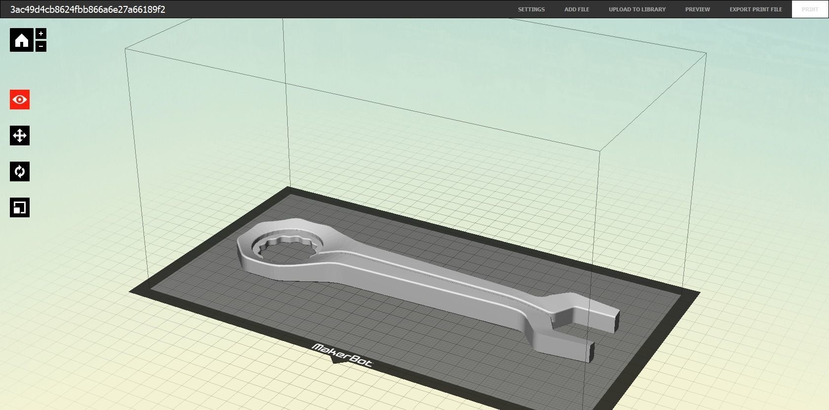Choose Add File in top bar
This screenshot has height=410, width=829.
tap(577, 9)
